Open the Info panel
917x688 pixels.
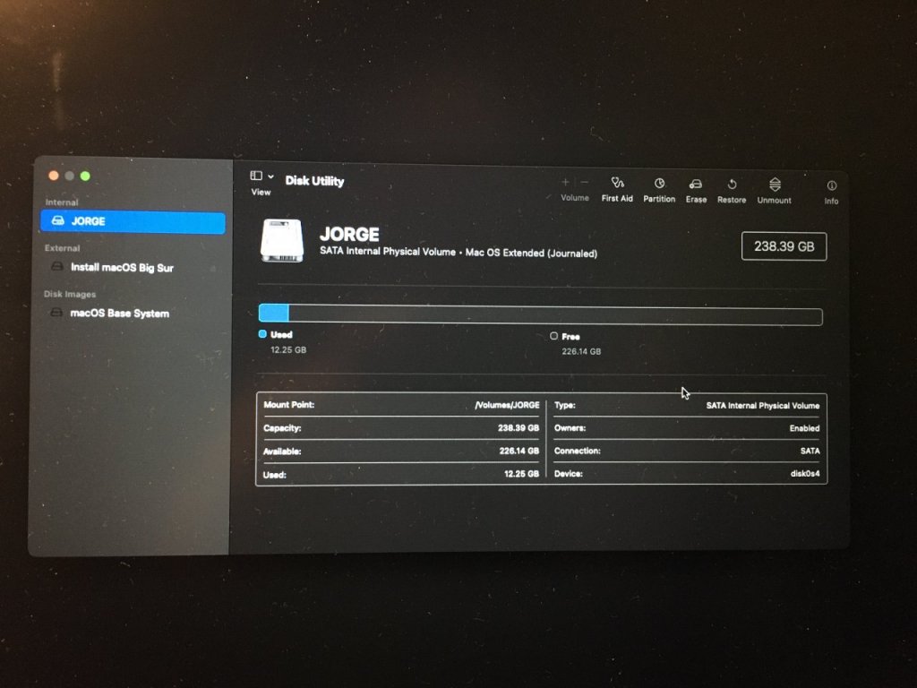point(831,186)
